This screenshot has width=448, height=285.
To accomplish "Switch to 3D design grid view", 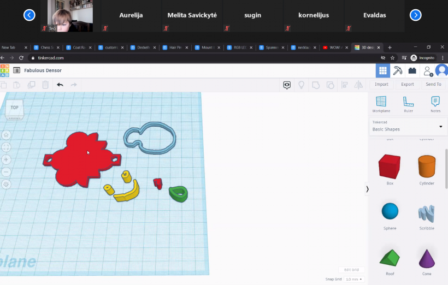I will pyautogui.click(x=383, y=70).
